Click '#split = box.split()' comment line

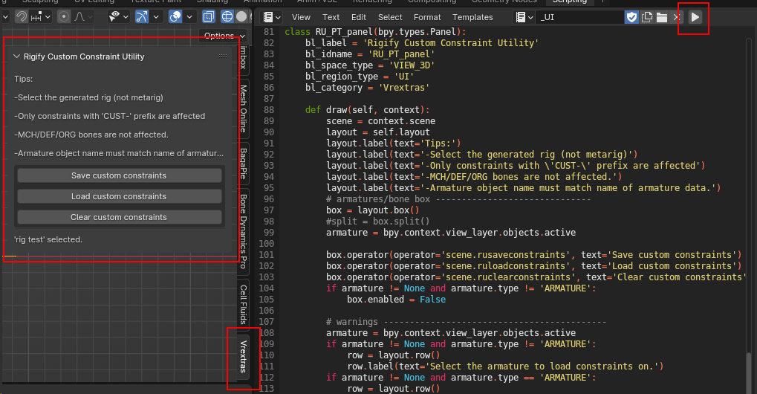pos(377,221)
